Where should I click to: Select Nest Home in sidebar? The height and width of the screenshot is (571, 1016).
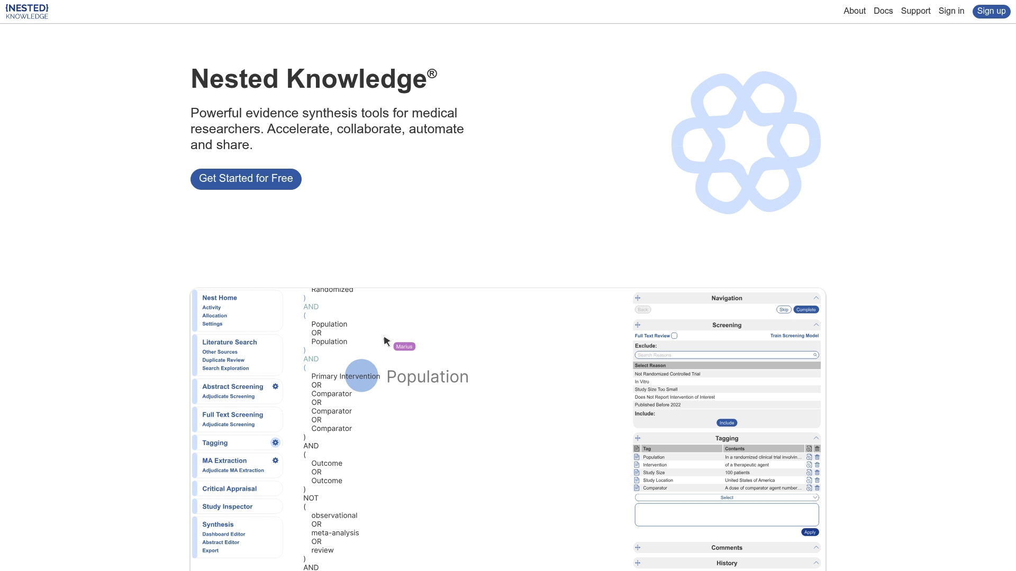tap(220, 298)
